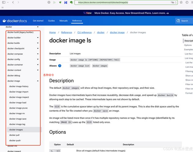Click the browser back arrow
193x152 pixels.
coord(13,2)
